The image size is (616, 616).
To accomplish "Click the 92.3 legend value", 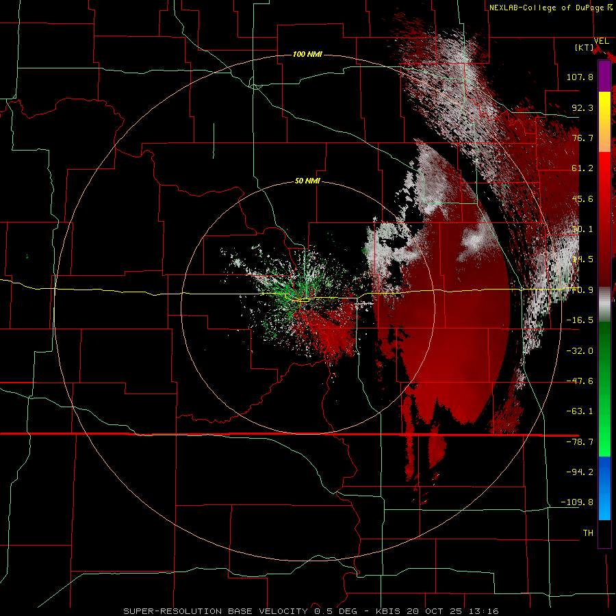I will tap(582, 107).
